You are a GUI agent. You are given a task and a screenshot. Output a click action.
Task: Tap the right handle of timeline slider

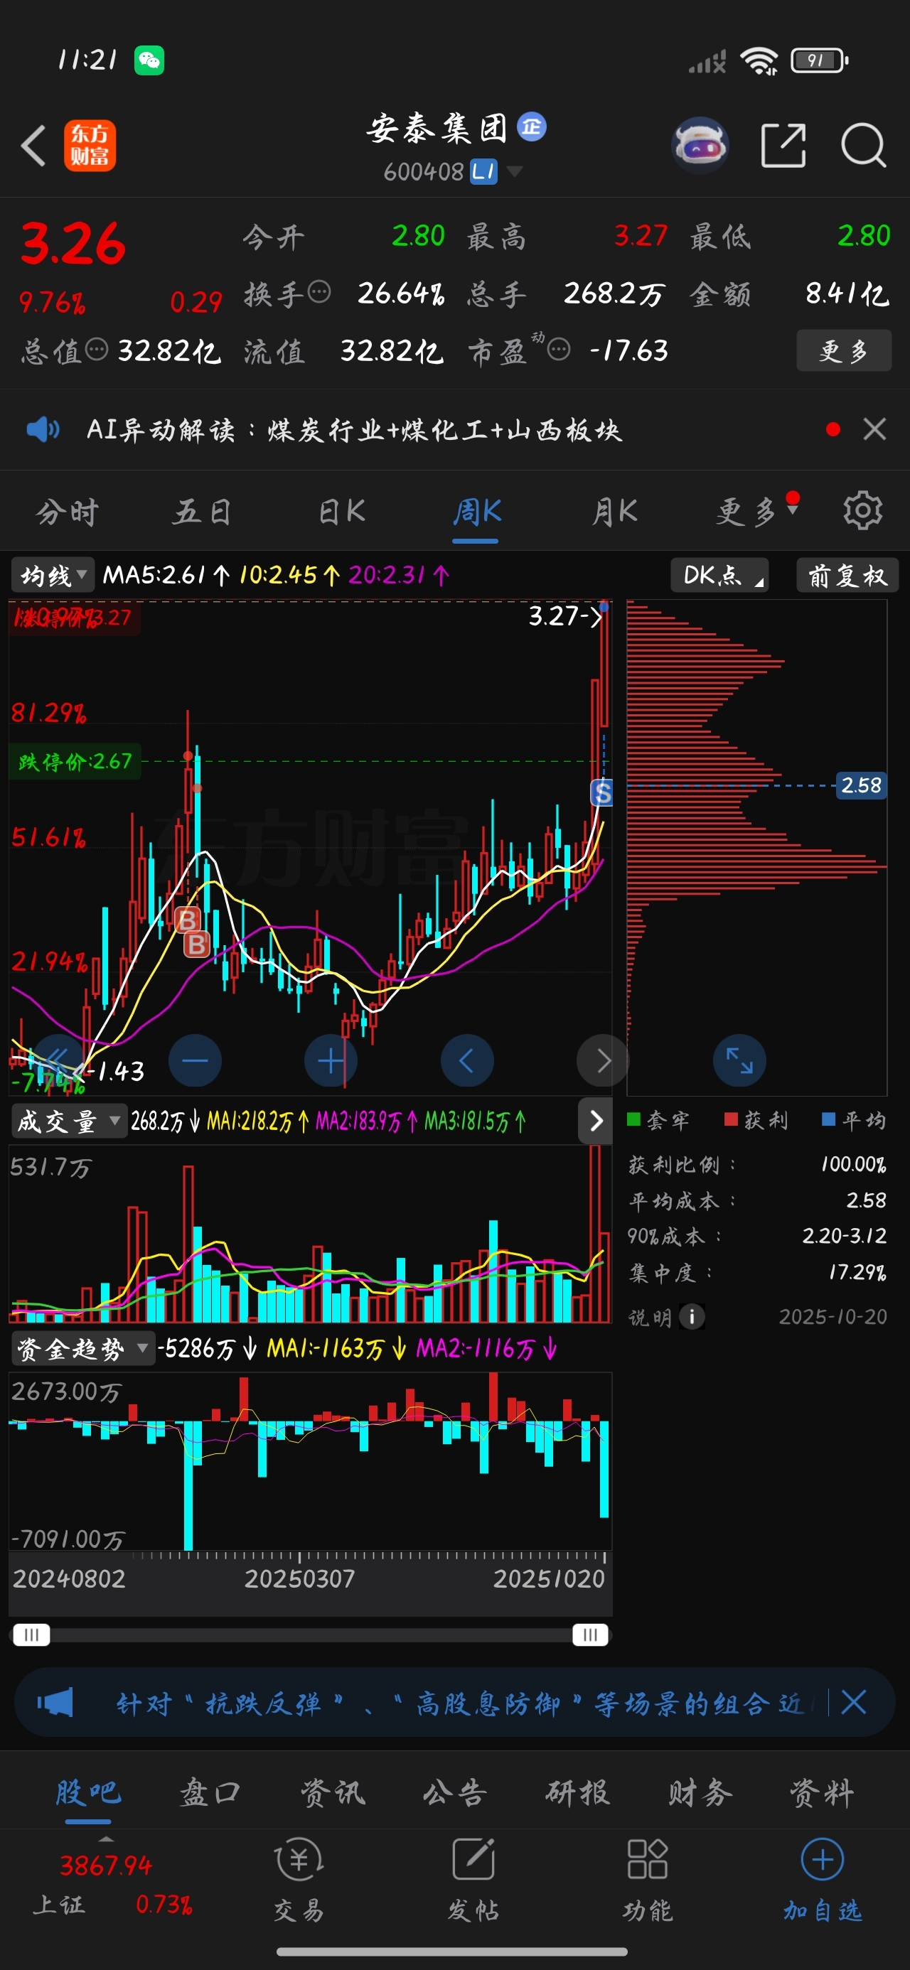tap(590, 1635)
